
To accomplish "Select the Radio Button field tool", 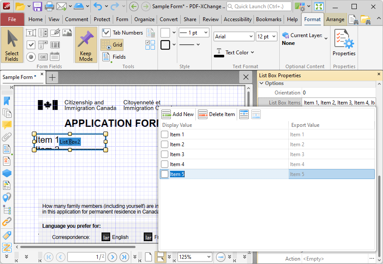I will tap(31, 57).
